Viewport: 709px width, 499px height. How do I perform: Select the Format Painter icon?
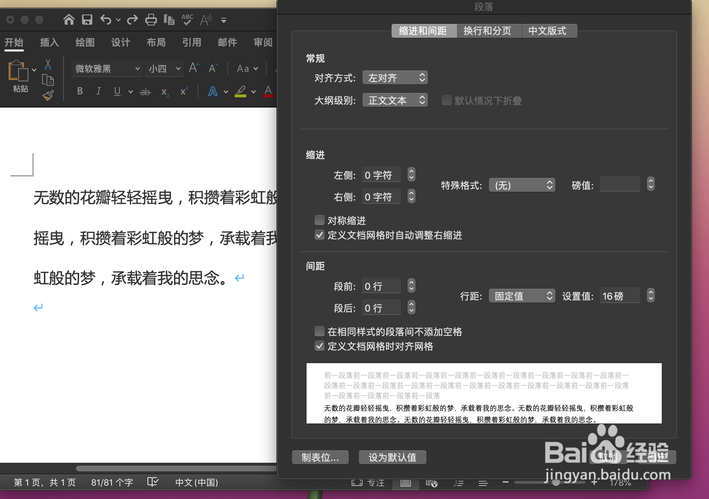[48, 94]
